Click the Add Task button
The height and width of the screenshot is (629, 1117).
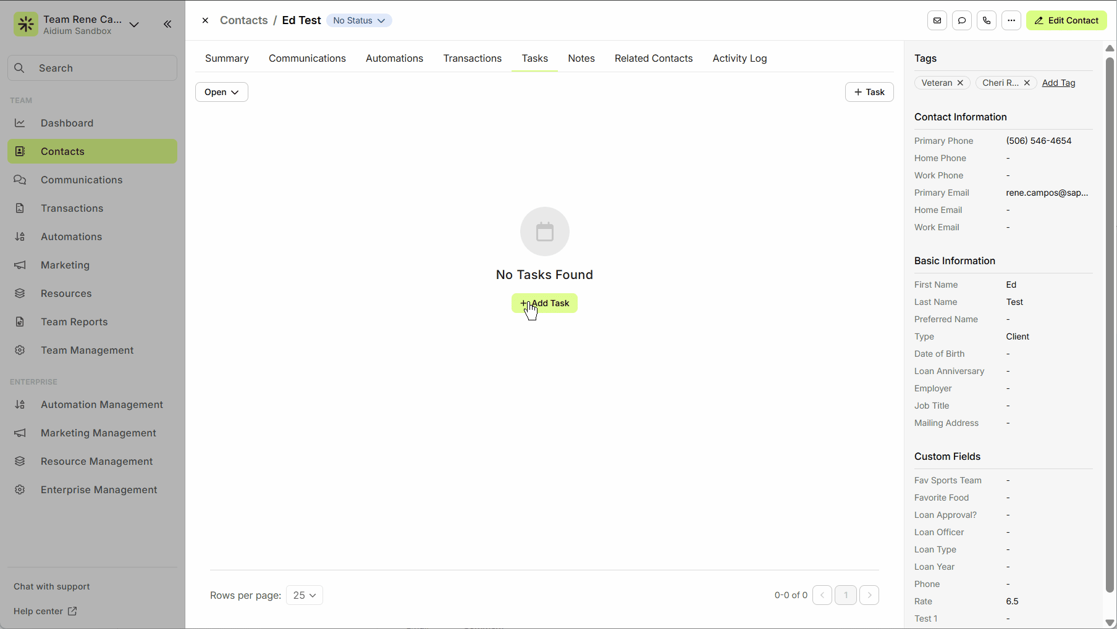(544, 303)
